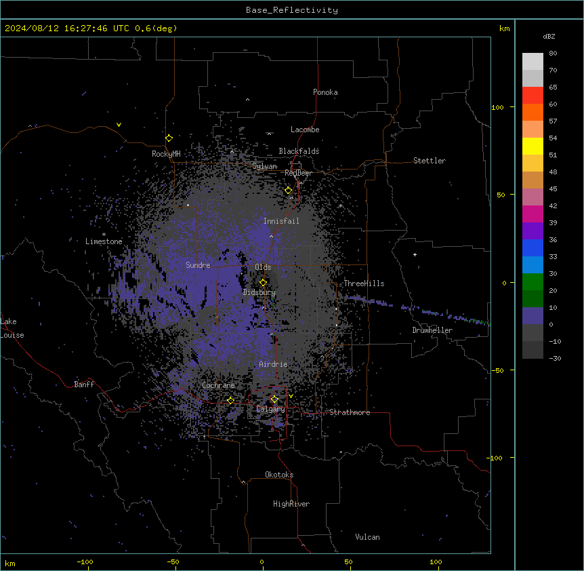
Task: Choose the purple 36-39 dBZ swatch
Action: click(533, 231)
